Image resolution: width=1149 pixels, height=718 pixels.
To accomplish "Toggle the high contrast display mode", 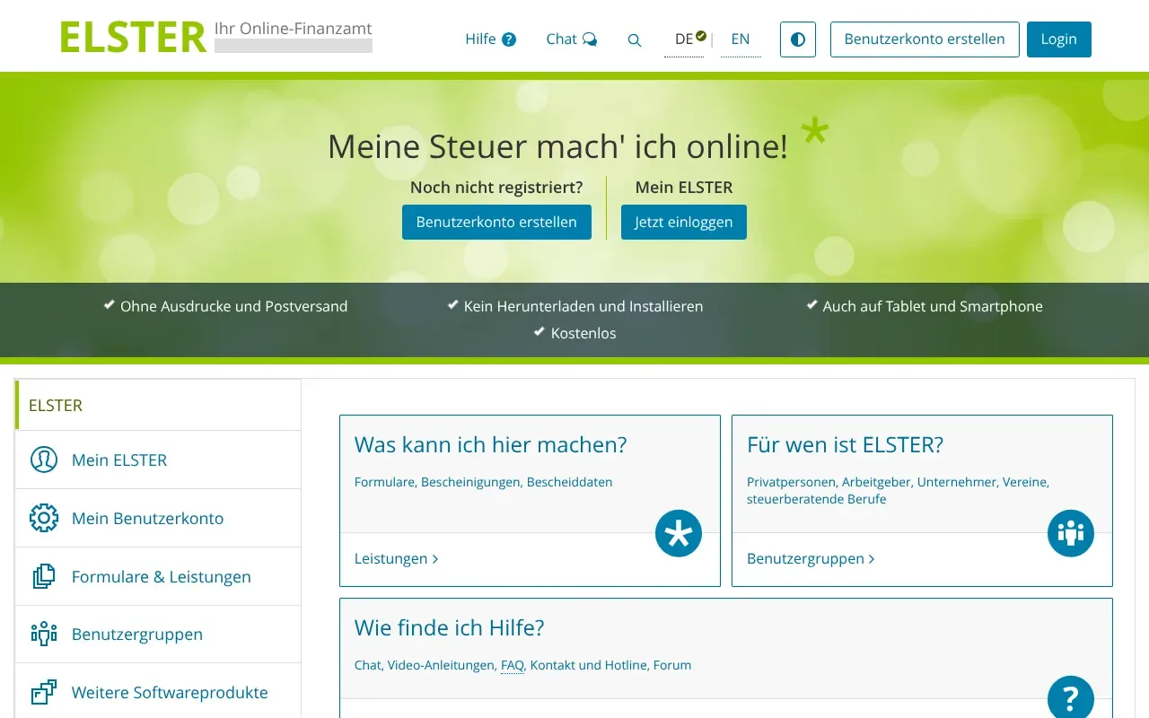I will click(797, 39).
